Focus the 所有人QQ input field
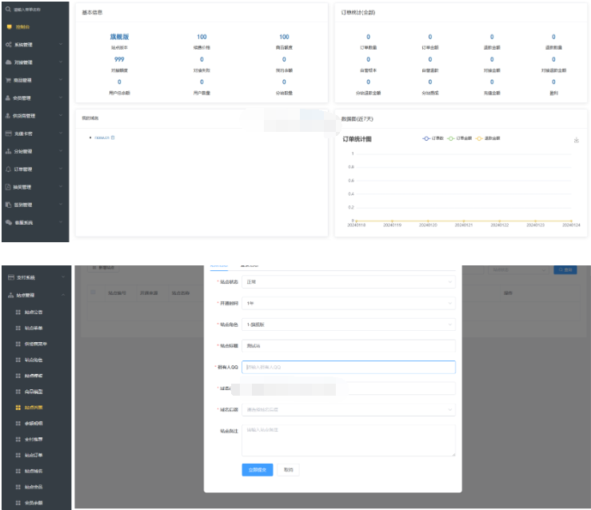This screenshot has width=591, height=510. [349, 367]
